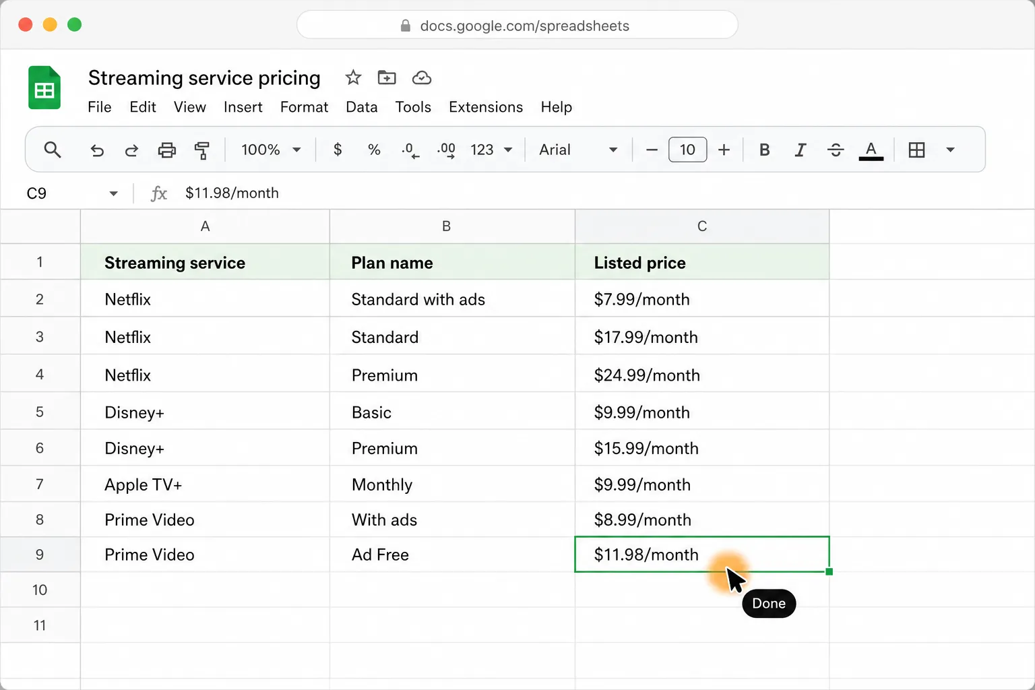Check the cloud save status icon
Image resolution: width=1035 pixels, height=690 pixels.
[x=422, y=77]
